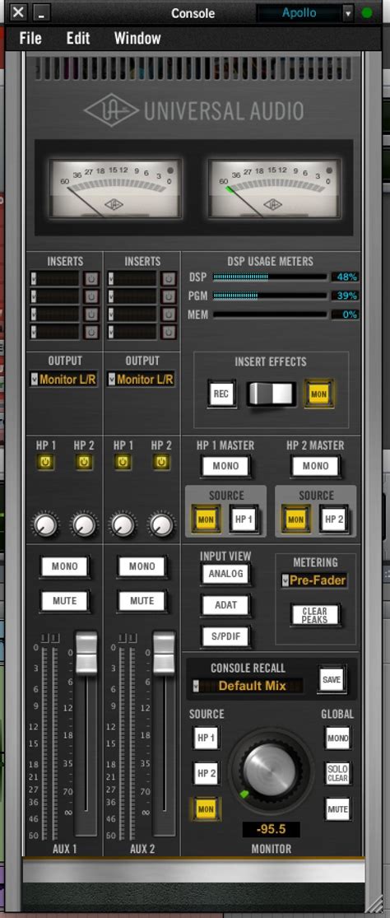Click the large Monitor level knob

pyautogui.click(x=271, y=770)
